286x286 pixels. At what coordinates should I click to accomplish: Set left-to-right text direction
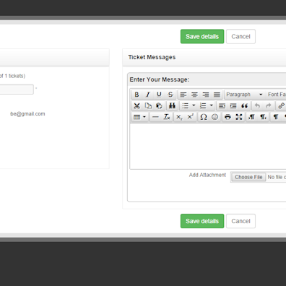251,117
